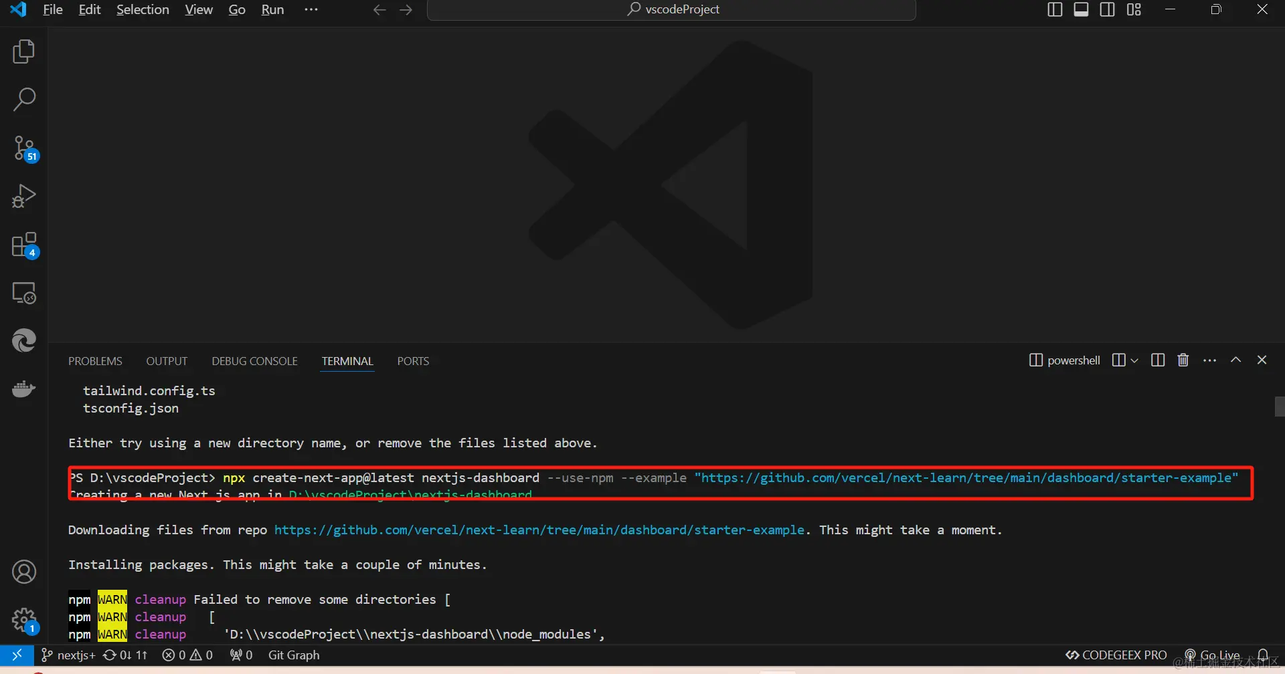Create a new terminal with the plus-split icon
The width and height of the screenshot is (1285, 674).
click(x=1118, y=360)
